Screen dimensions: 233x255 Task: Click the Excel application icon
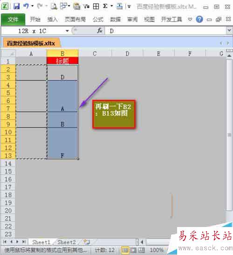tap(5, 7)
